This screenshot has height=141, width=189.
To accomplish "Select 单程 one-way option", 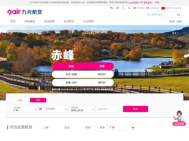I will [38, 100].
